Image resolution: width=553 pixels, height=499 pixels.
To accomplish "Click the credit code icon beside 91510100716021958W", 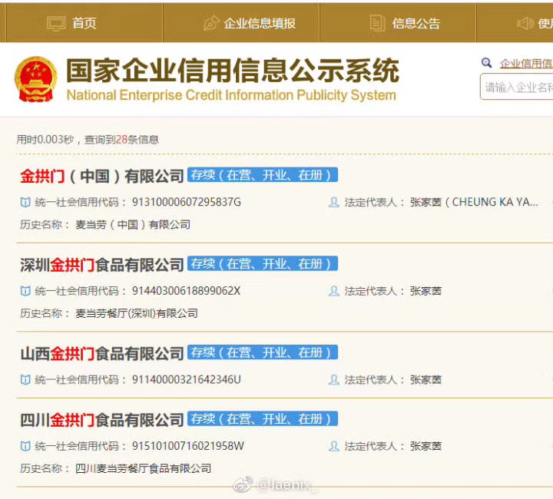I will (25, 446).
